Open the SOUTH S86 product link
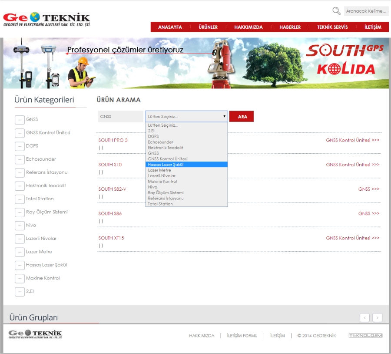Image resolution: width=391 pixels, height=354 pixels. (110, 214)
